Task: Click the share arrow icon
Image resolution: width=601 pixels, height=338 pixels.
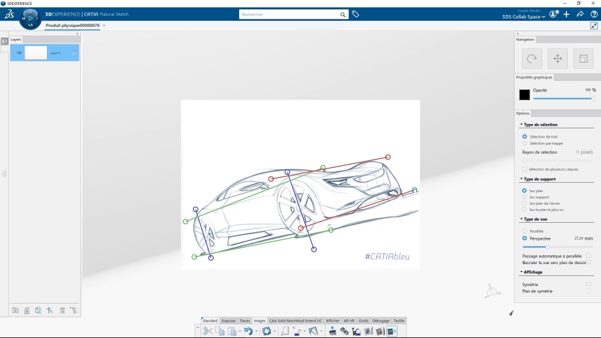Action: point(580,14)
